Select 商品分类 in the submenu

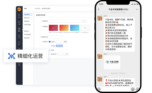tap(27, 18)
